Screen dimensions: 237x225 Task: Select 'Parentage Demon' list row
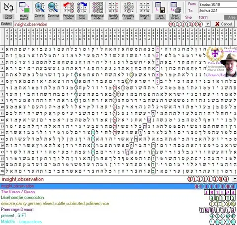click(118, 210)
